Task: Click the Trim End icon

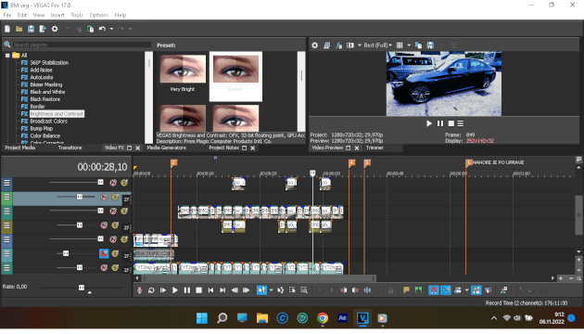Action: pyautogui.click(x=355, y=290)
